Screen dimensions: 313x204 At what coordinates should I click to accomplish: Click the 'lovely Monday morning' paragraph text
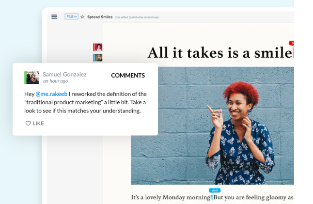(x=212, y=197)
